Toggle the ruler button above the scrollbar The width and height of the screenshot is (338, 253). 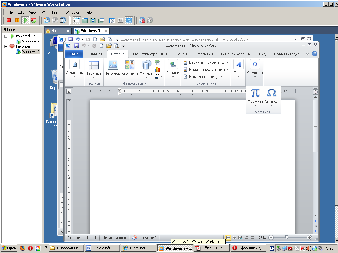(x=315, y=92)
